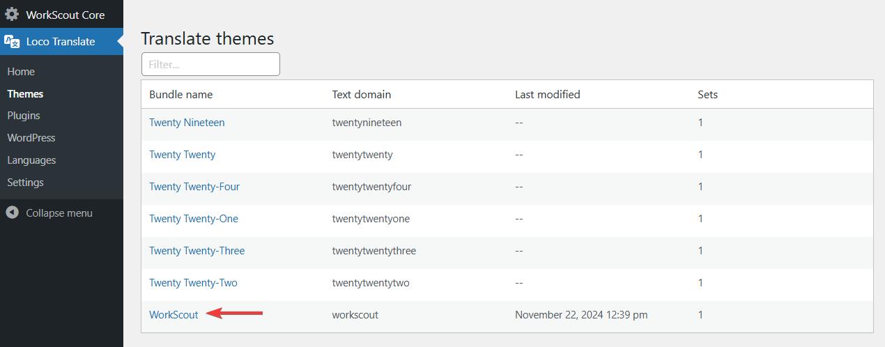This screenshot has height=347, width=885.
Task: Open the WordPress submenu item
Action: (x=31, y=138)
